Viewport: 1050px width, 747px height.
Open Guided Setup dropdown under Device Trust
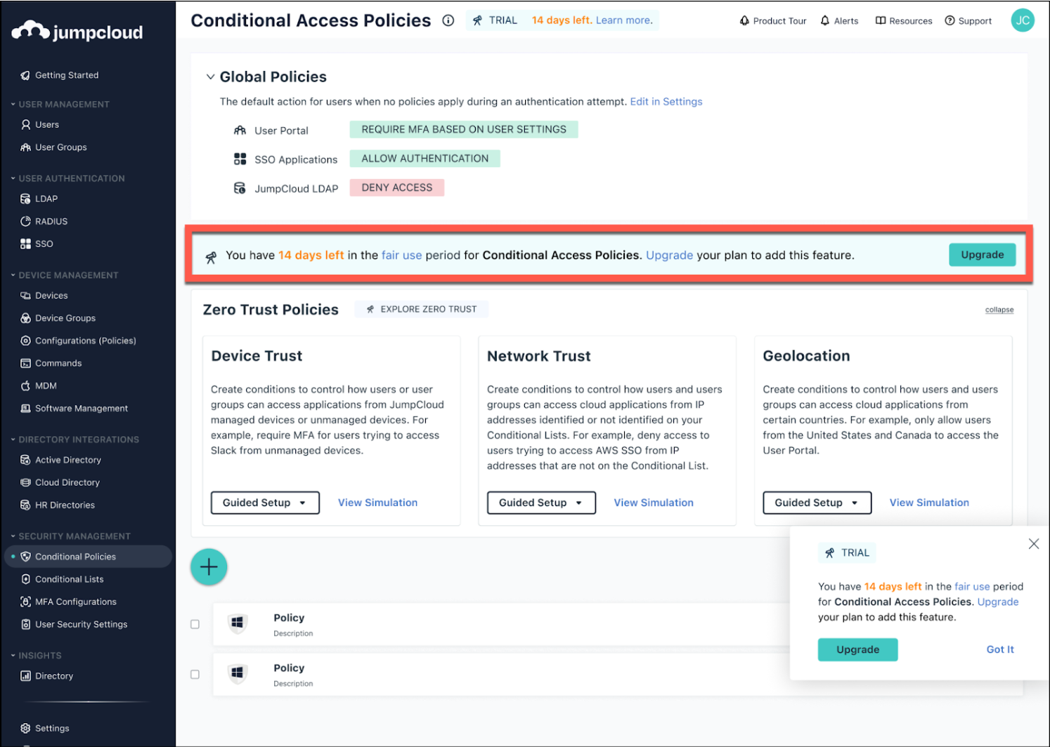[264, 503]
